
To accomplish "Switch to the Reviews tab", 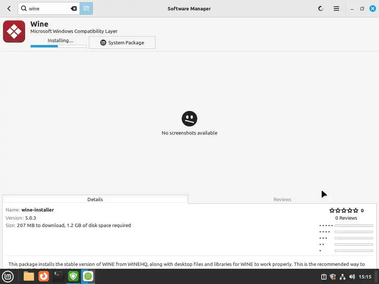I will point(282,199).
